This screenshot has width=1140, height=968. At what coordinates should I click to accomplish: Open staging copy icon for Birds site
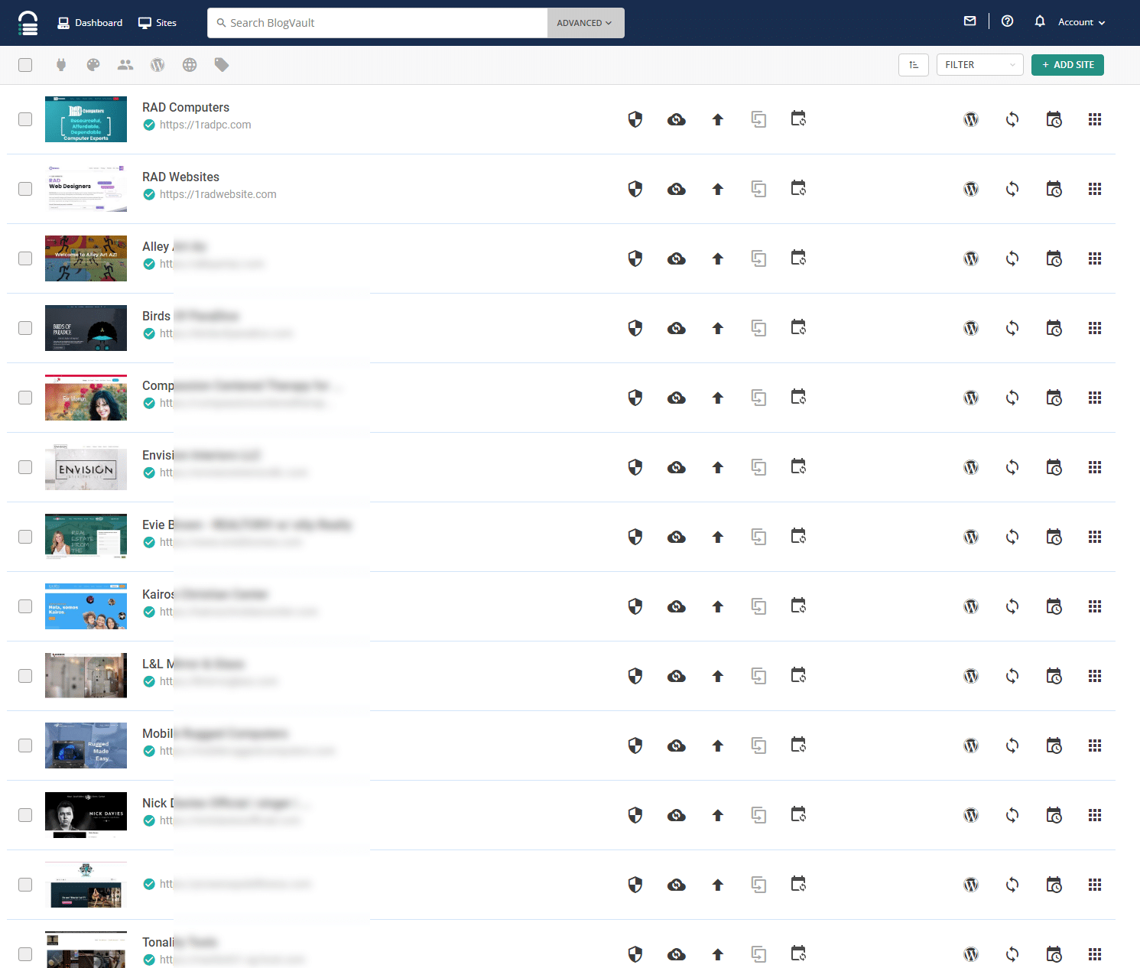point(758,328)
